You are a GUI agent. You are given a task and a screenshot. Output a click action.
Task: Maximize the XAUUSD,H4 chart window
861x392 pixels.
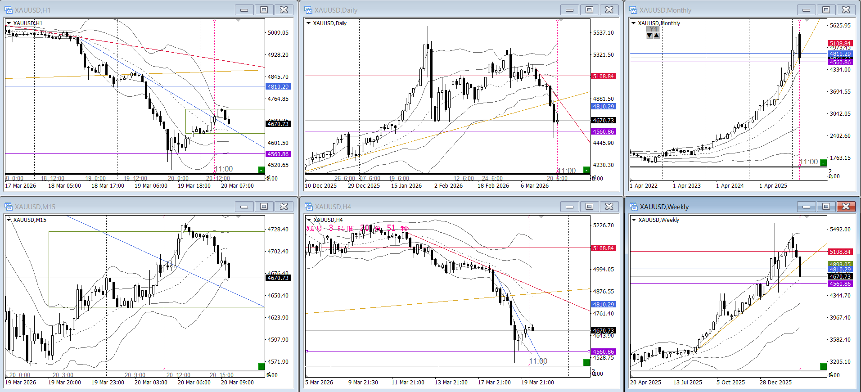click(x=589, y=207)
